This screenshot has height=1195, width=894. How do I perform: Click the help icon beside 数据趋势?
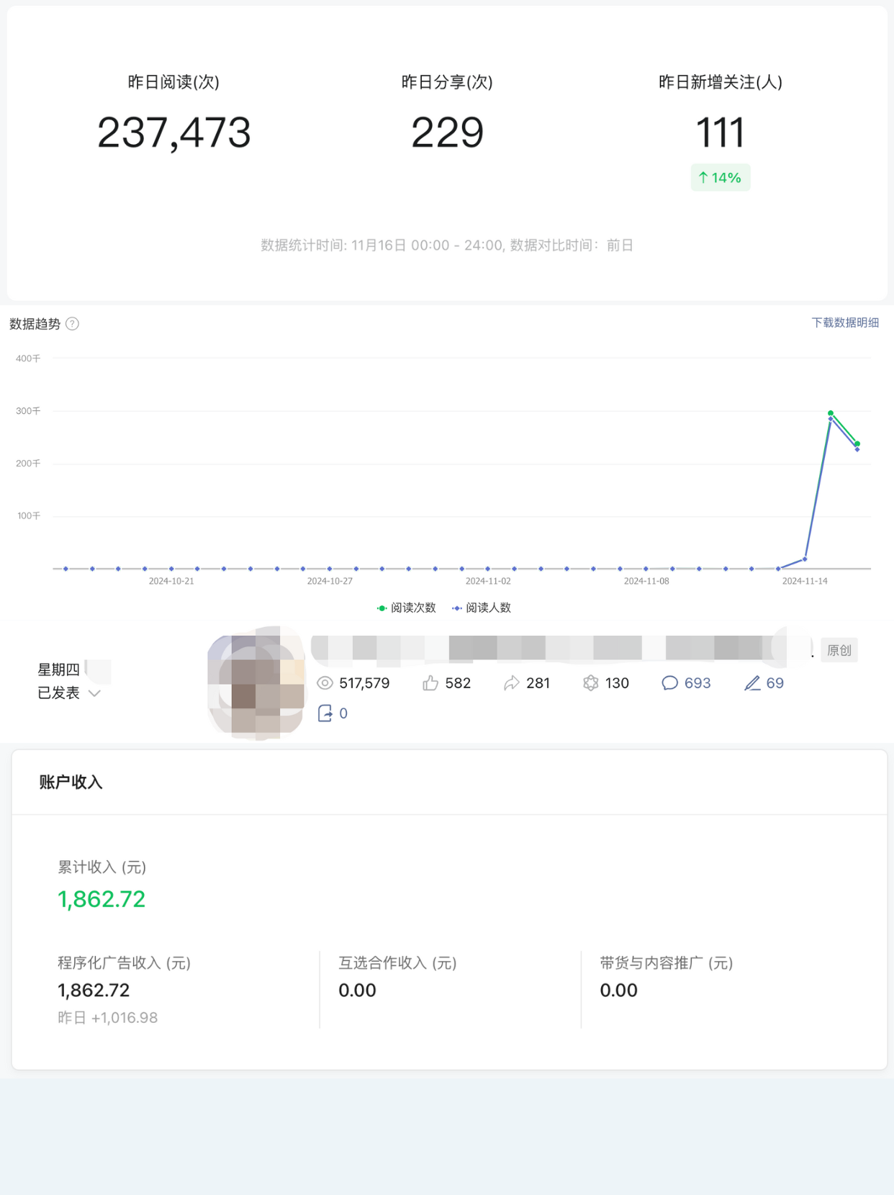coord(73,324)
